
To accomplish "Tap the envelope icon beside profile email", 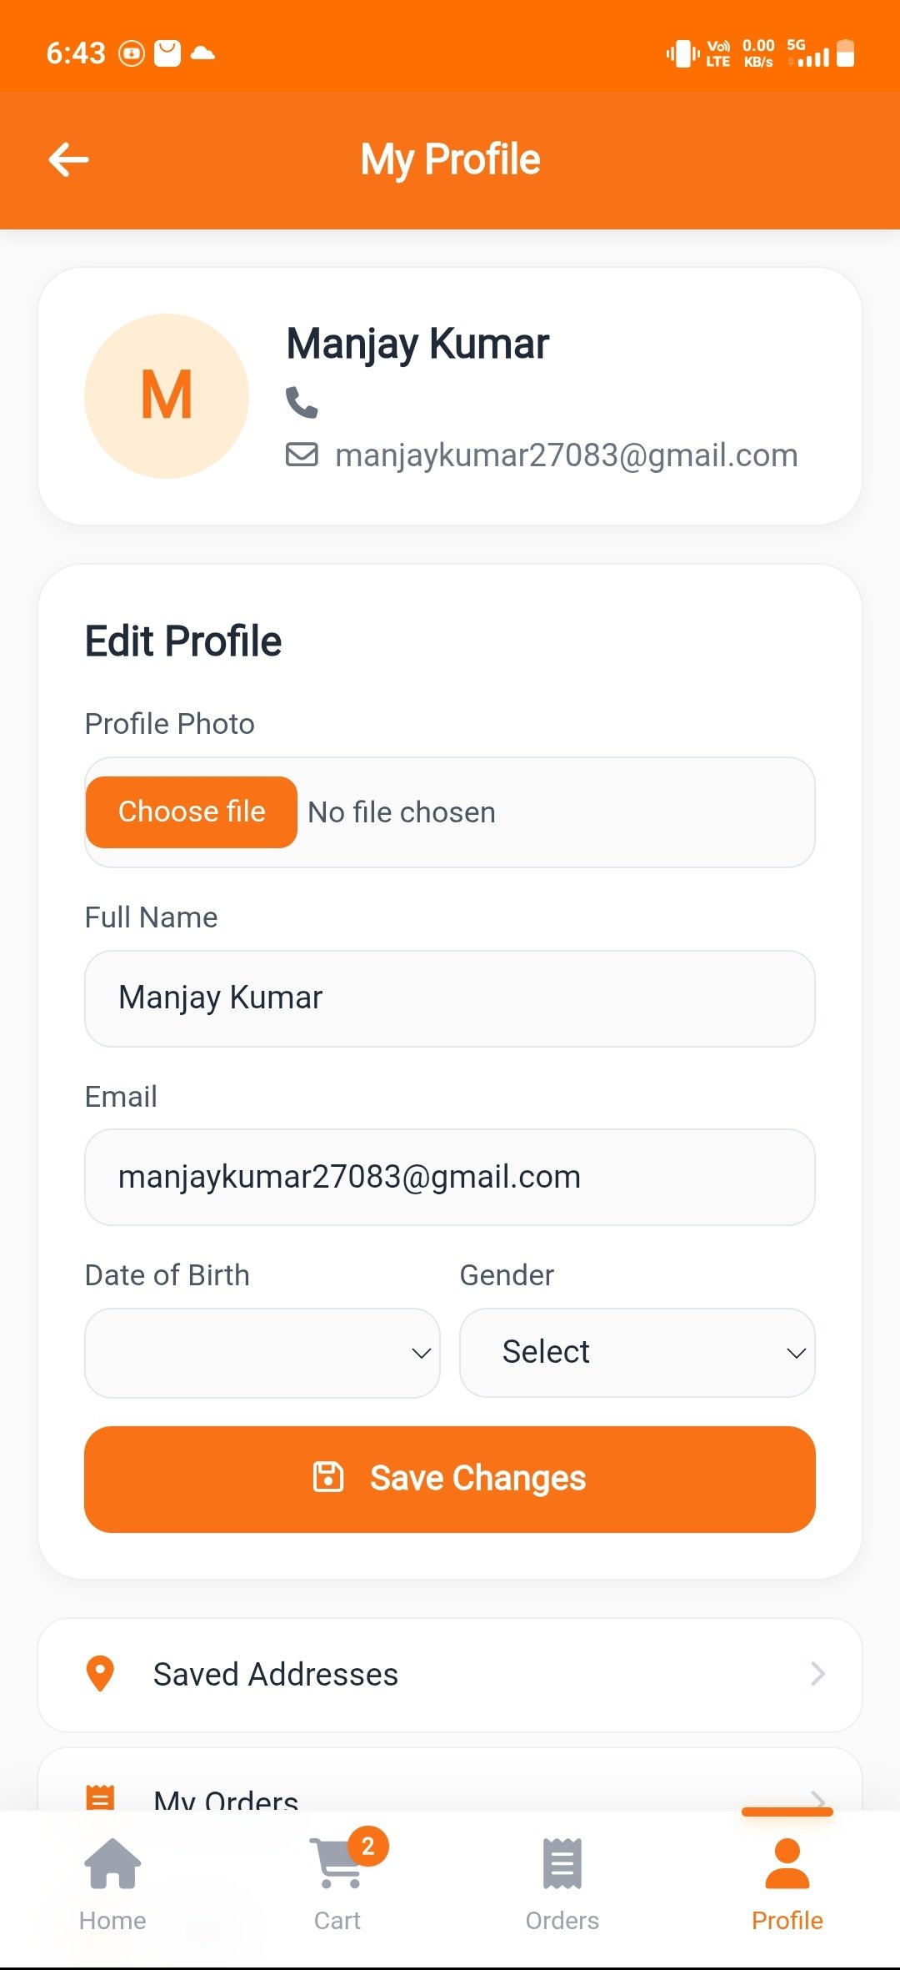I will 302,455.
